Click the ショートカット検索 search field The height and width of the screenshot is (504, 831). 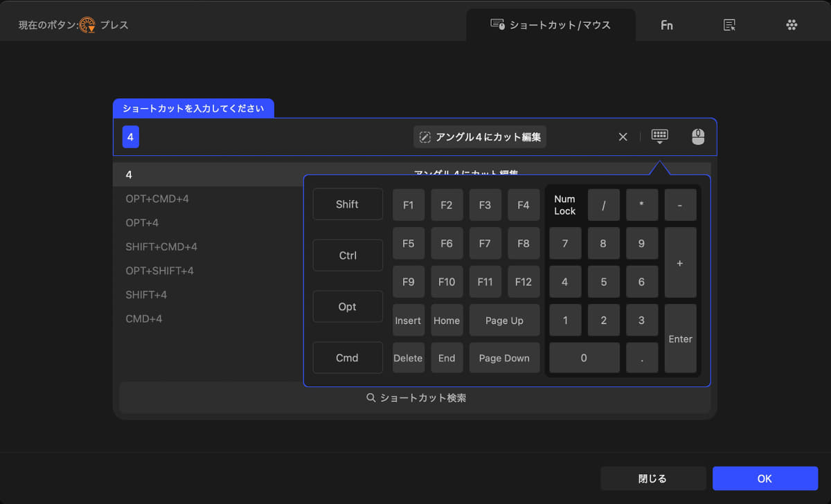(x=415, y=398)
